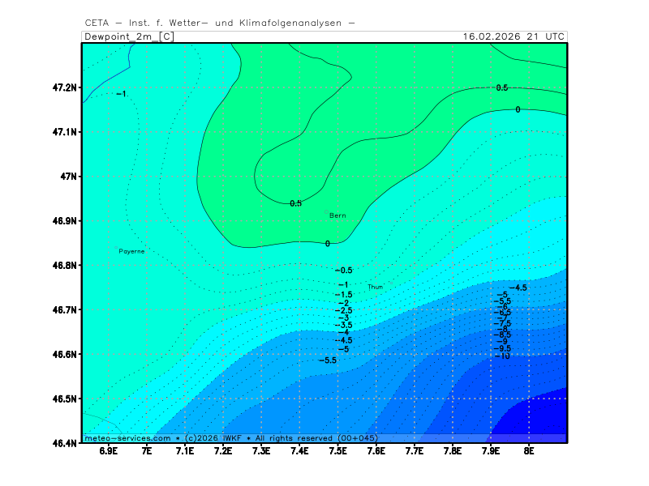Open the meteo-services.com footer link
This screenshot has width=649, height=486.
(127, 437)
